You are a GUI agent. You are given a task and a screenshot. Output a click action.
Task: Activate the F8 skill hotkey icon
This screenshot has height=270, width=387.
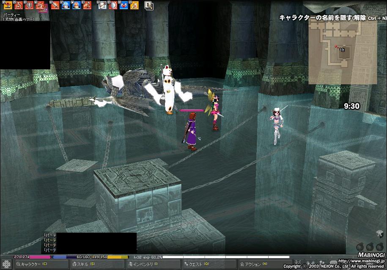tap(87, 5)
